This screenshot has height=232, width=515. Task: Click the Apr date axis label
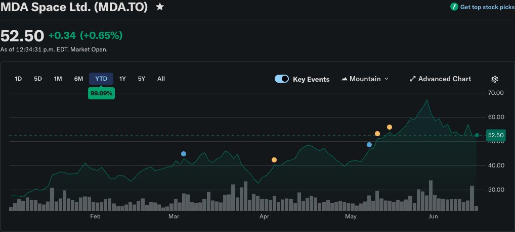[x=265, y=217]
